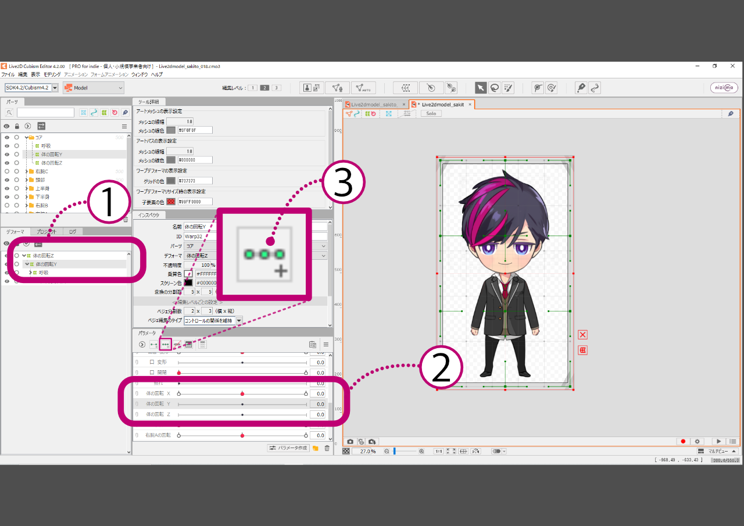The height and width of the screenshot is (526, 744).
Task: Click the child element color red swatch
Action: click(x=171, y=202)
